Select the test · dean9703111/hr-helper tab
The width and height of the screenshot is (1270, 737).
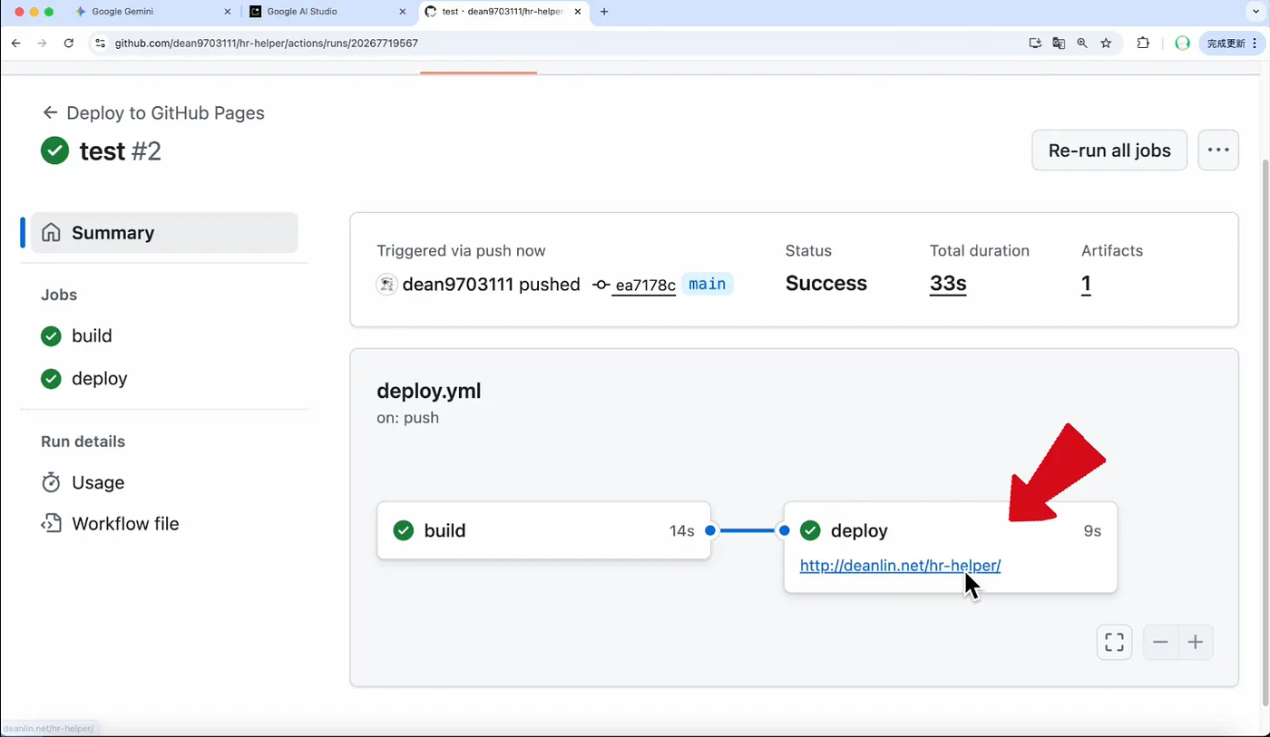(503, 12)
